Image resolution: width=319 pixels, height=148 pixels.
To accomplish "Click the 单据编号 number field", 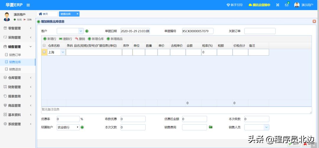I will [198, 31].
